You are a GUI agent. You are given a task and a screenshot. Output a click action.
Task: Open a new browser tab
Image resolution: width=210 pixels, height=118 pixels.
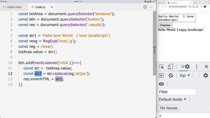[195, 3]
